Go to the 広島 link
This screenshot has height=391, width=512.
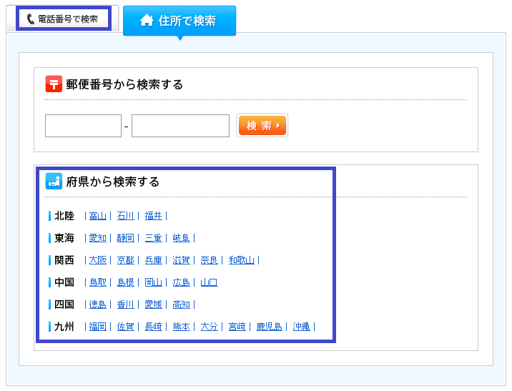tap(181, 282)
